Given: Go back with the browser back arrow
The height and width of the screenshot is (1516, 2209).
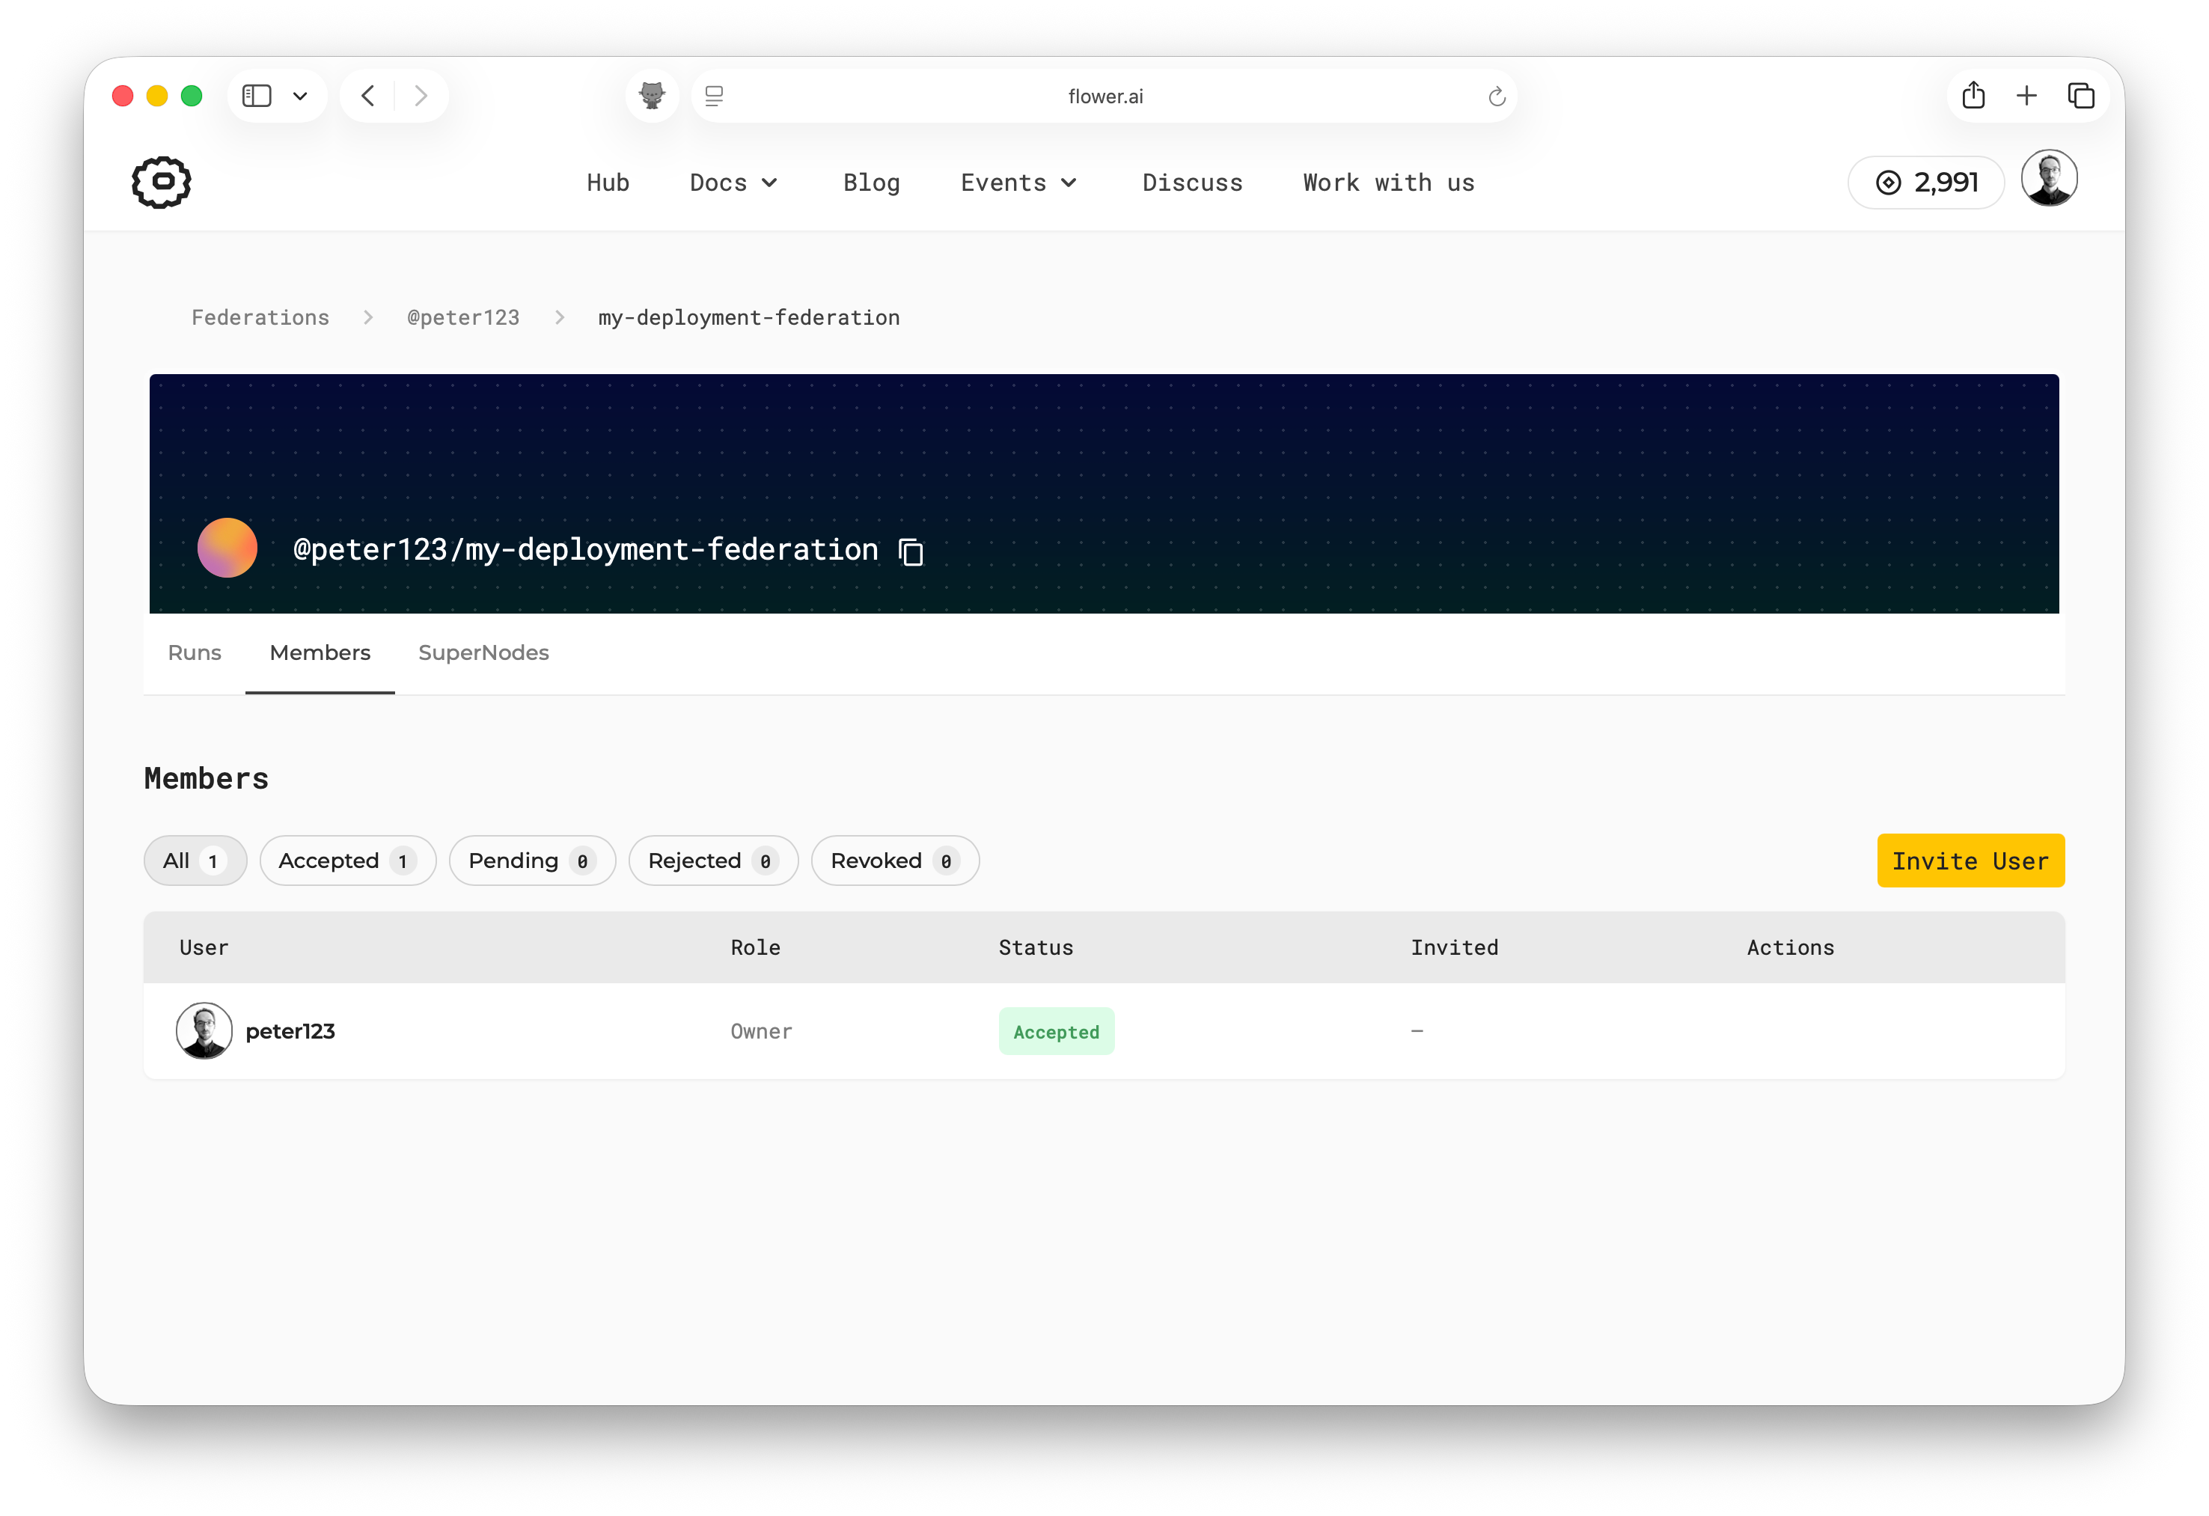Looking at the screenshot, I should tap(369, 96).
